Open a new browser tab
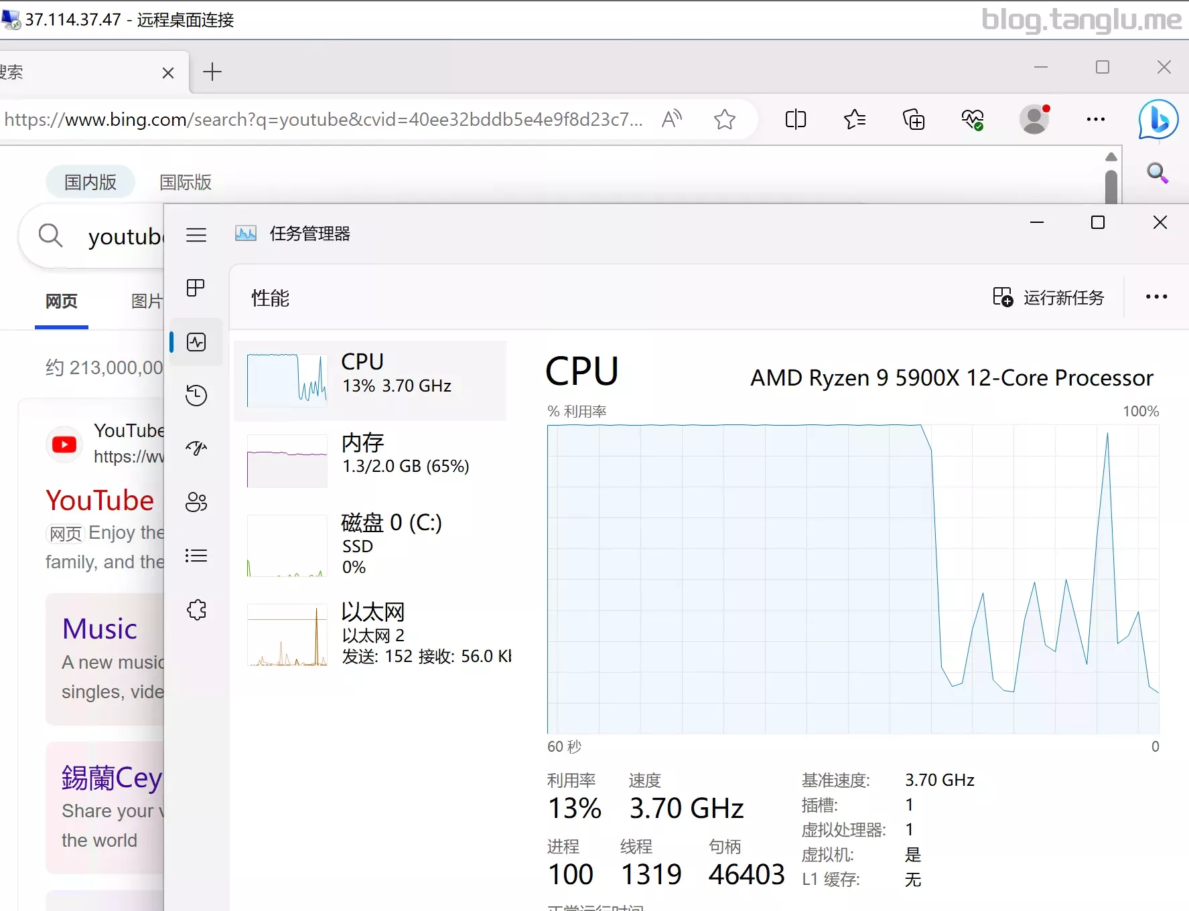The image size is (1189, 911). [x=212, y=72]
